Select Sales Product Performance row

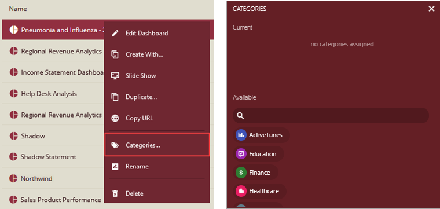(x=53, y=200)
